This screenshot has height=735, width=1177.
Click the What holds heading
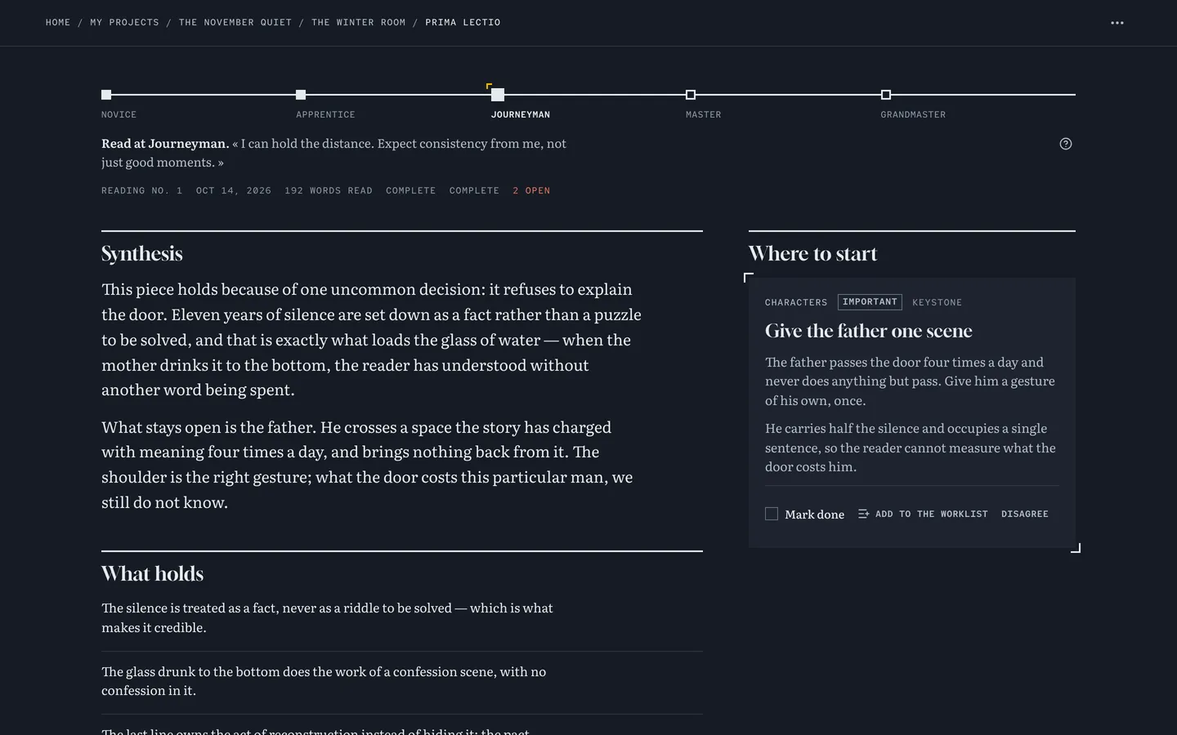pos(153,573)
